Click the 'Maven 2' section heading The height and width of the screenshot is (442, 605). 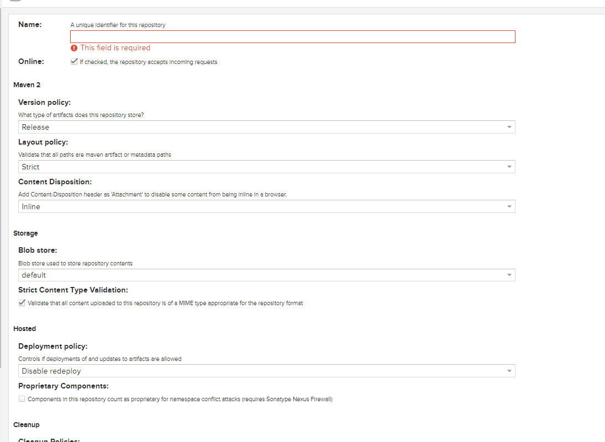point(27,85)
